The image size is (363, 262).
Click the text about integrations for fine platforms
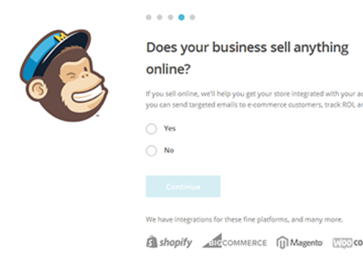click(244, 219)
